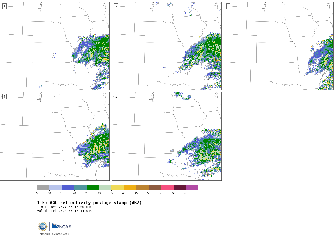The width and height of the screenshot is (336, 237).
Task: Click the colorbar tick label 35
Action: [111, 193]
